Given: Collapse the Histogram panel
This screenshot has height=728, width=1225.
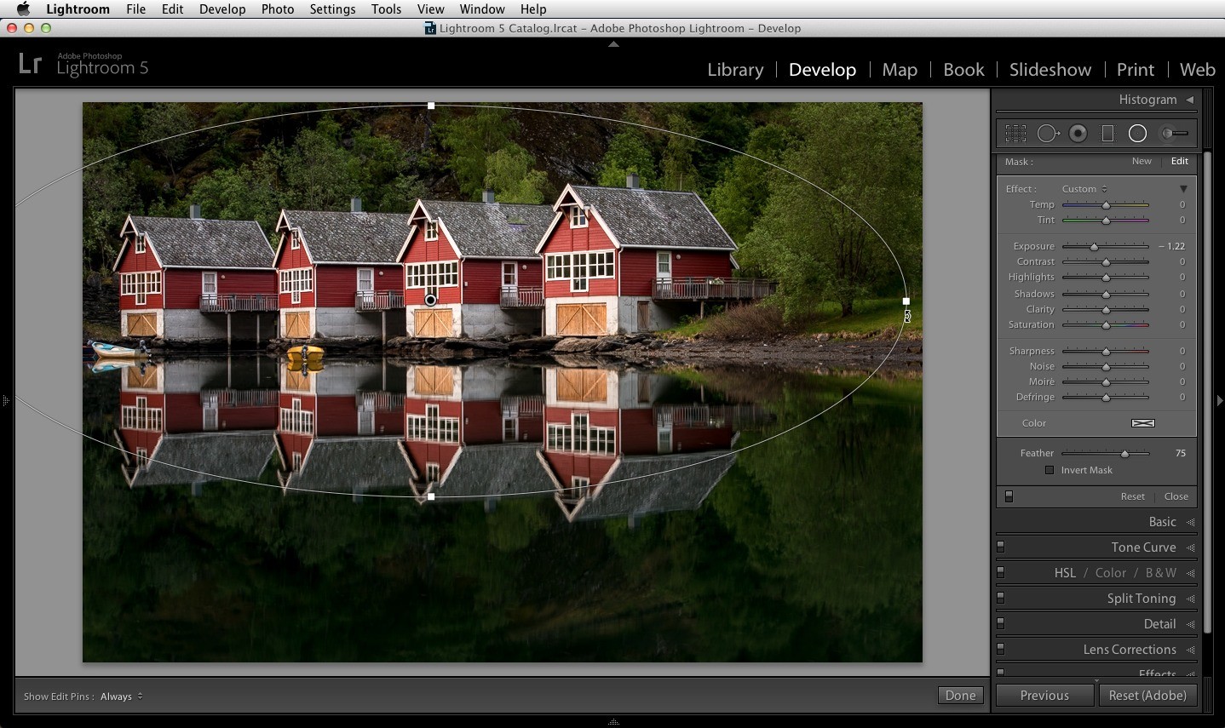Looking at the screenshot, I should click(1190, 100).
